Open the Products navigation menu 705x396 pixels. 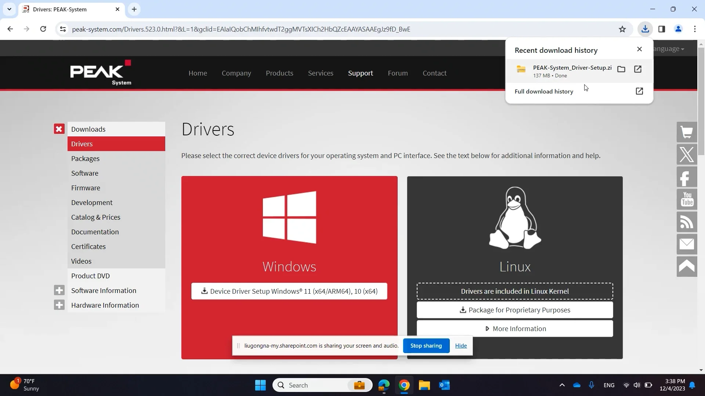click(279, 73)
